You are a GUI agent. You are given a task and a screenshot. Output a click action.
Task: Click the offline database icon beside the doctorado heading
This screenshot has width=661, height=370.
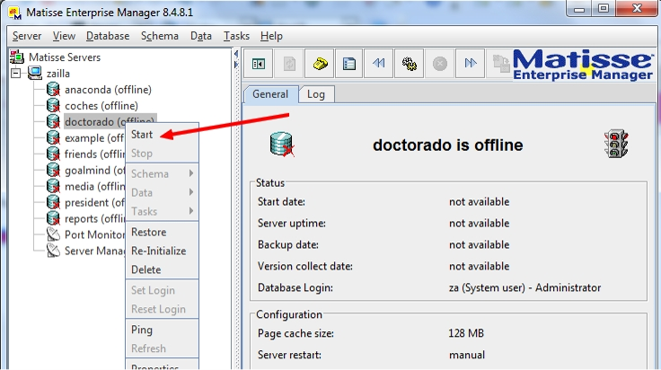click(282, 145)
